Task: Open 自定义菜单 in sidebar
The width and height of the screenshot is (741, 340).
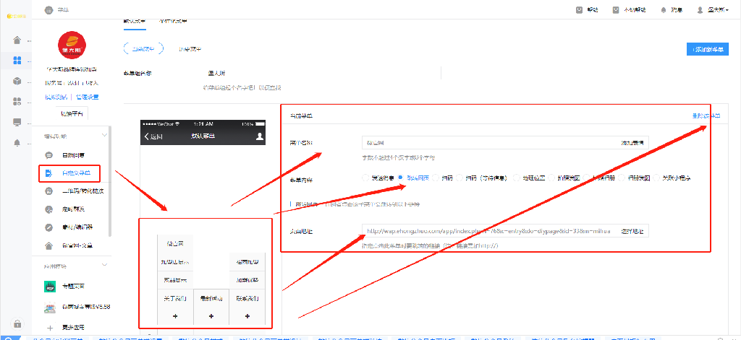Action: click(75, 173)
